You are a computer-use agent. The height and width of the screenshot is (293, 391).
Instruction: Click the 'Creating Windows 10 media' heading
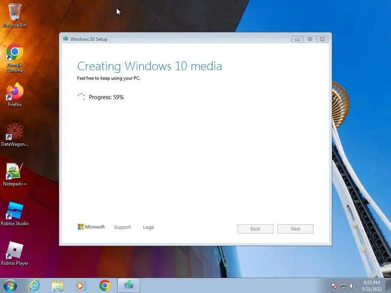tap(150, 66)
